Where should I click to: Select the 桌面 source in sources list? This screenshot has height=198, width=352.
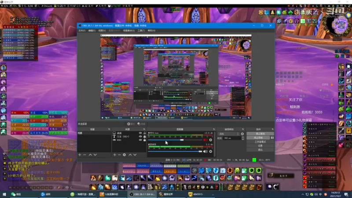[x=129, y=133]
